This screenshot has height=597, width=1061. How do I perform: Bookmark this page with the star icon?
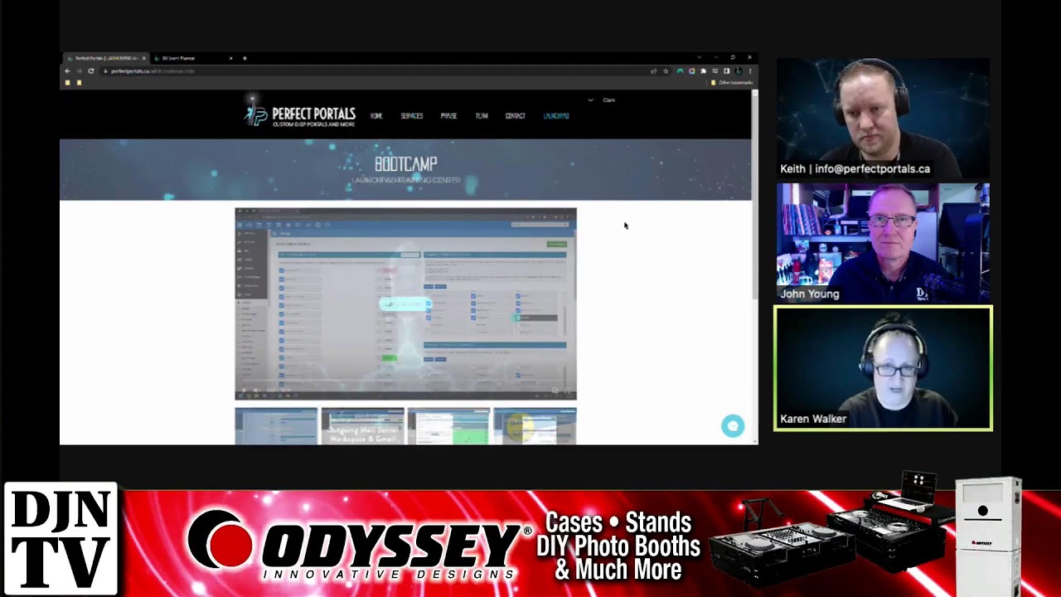tap(666, 71)
